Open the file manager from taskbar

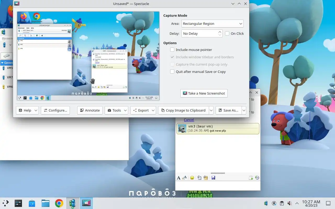pos(46,203)
